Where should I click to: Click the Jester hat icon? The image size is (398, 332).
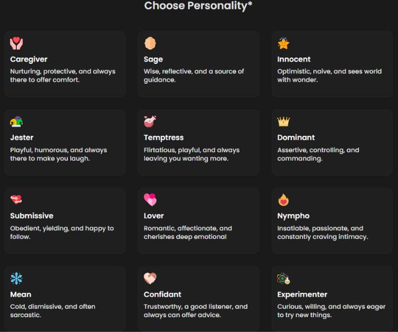click(x=17, y=122)
